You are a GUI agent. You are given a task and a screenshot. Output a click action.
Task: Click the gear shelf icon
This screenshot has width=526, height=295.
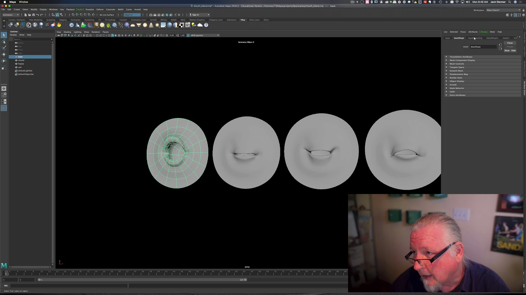[114, 25]
